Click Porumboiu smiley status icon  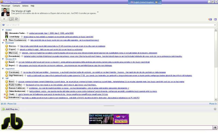coord(6,56)
